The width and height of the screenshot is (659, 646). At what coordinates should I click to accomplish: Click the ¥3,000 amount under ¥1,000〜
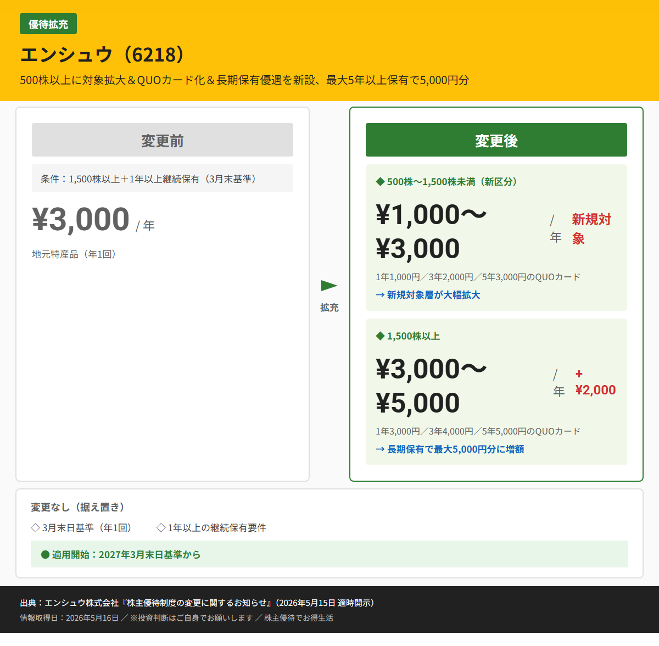click(418, 248)
